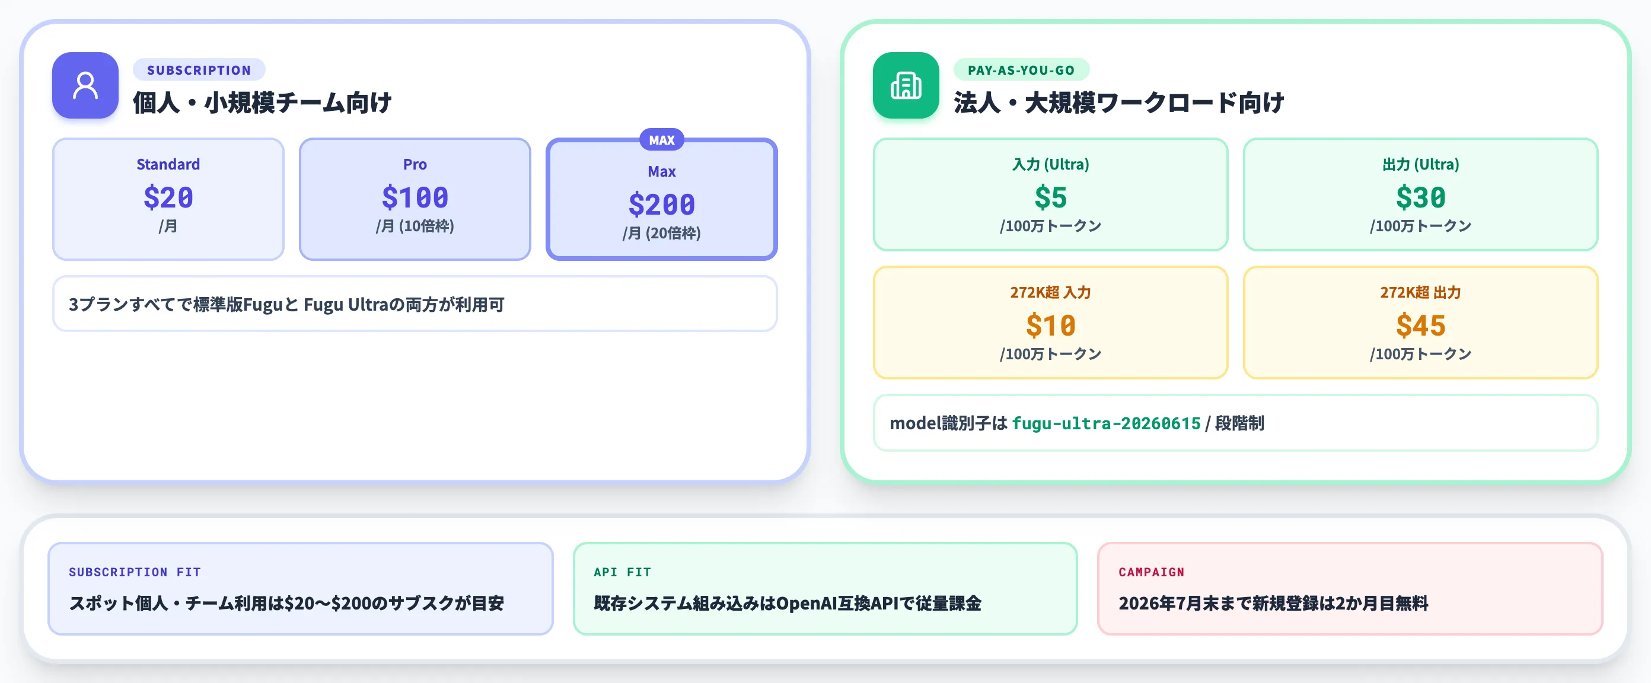Click the SUBSCRIPTION badge label
The width and height of the screenshot is (1651, 683).
coord(199,70)
